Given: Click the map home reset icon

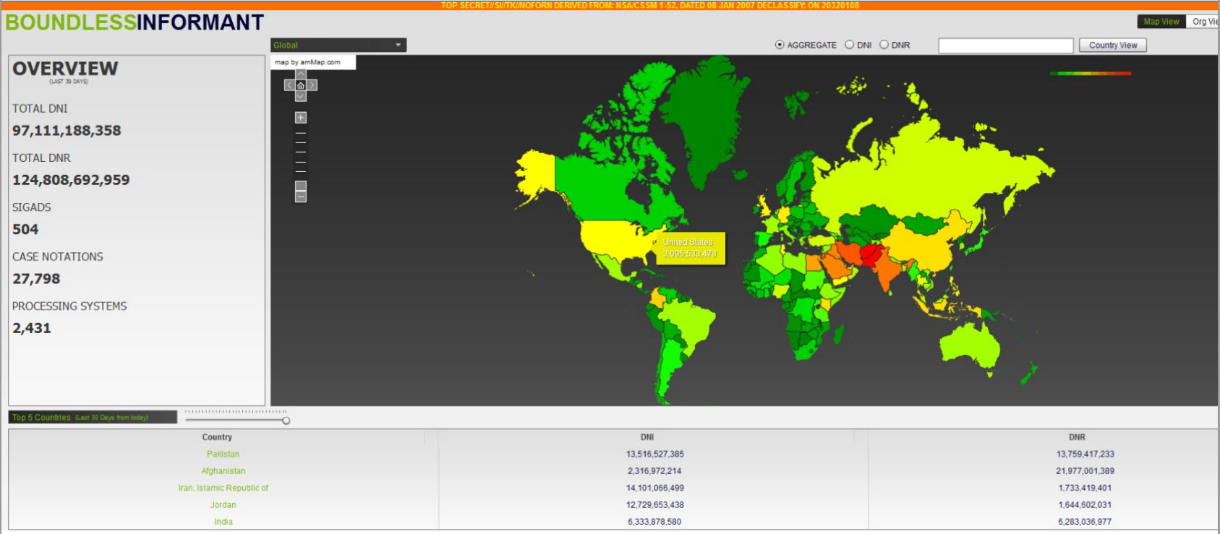Looking at the screenshot, I should tap(301, 85).
